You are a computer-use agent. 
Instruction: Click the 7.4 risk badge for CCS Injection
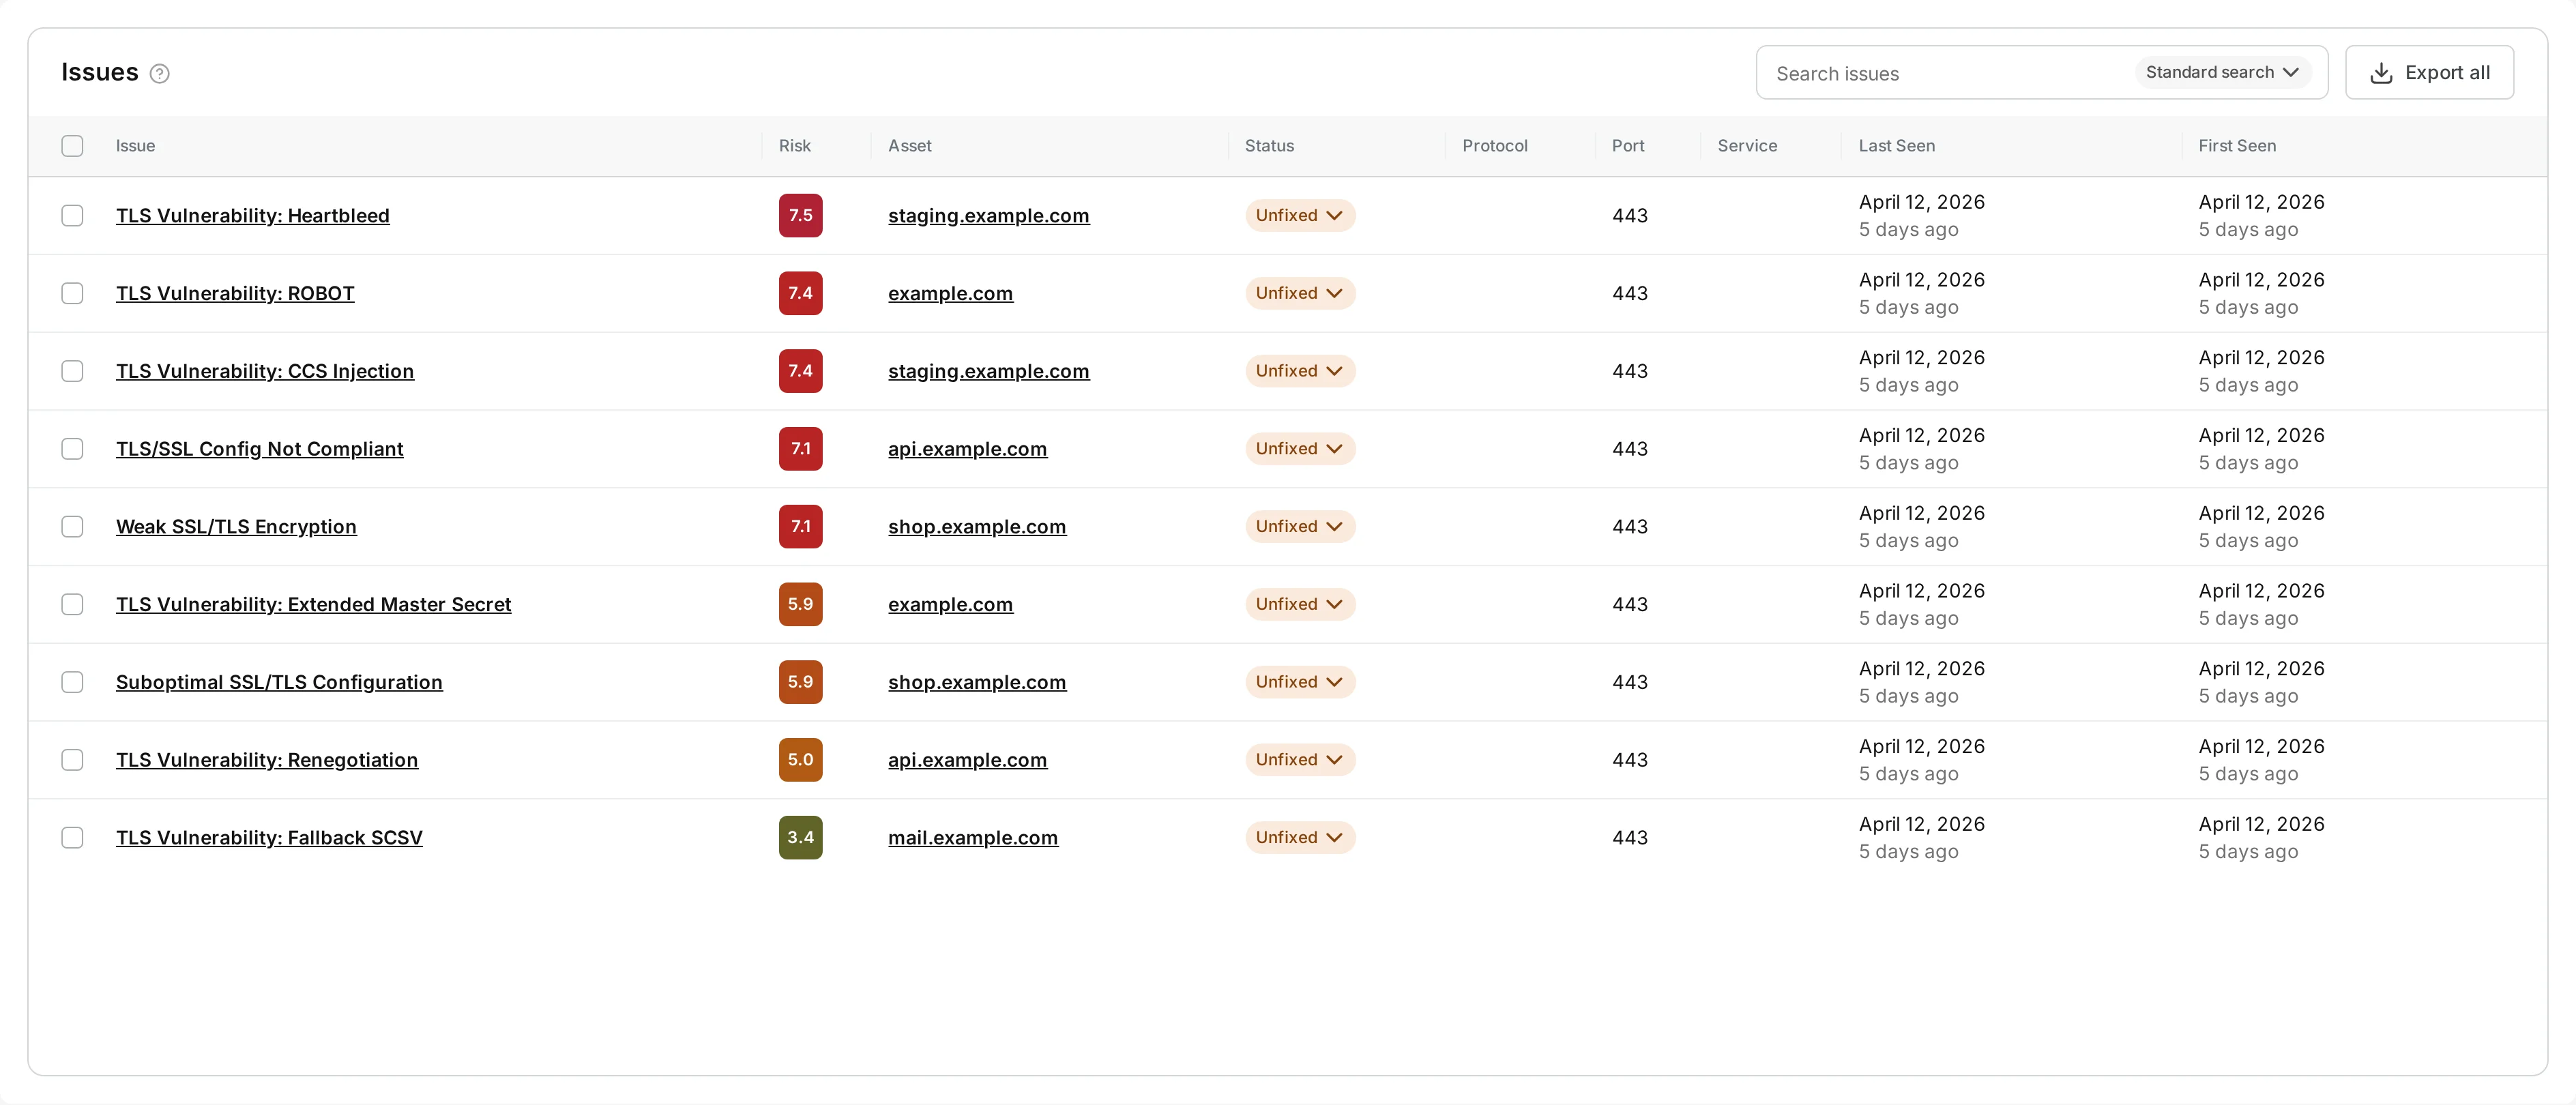[800, 371]
